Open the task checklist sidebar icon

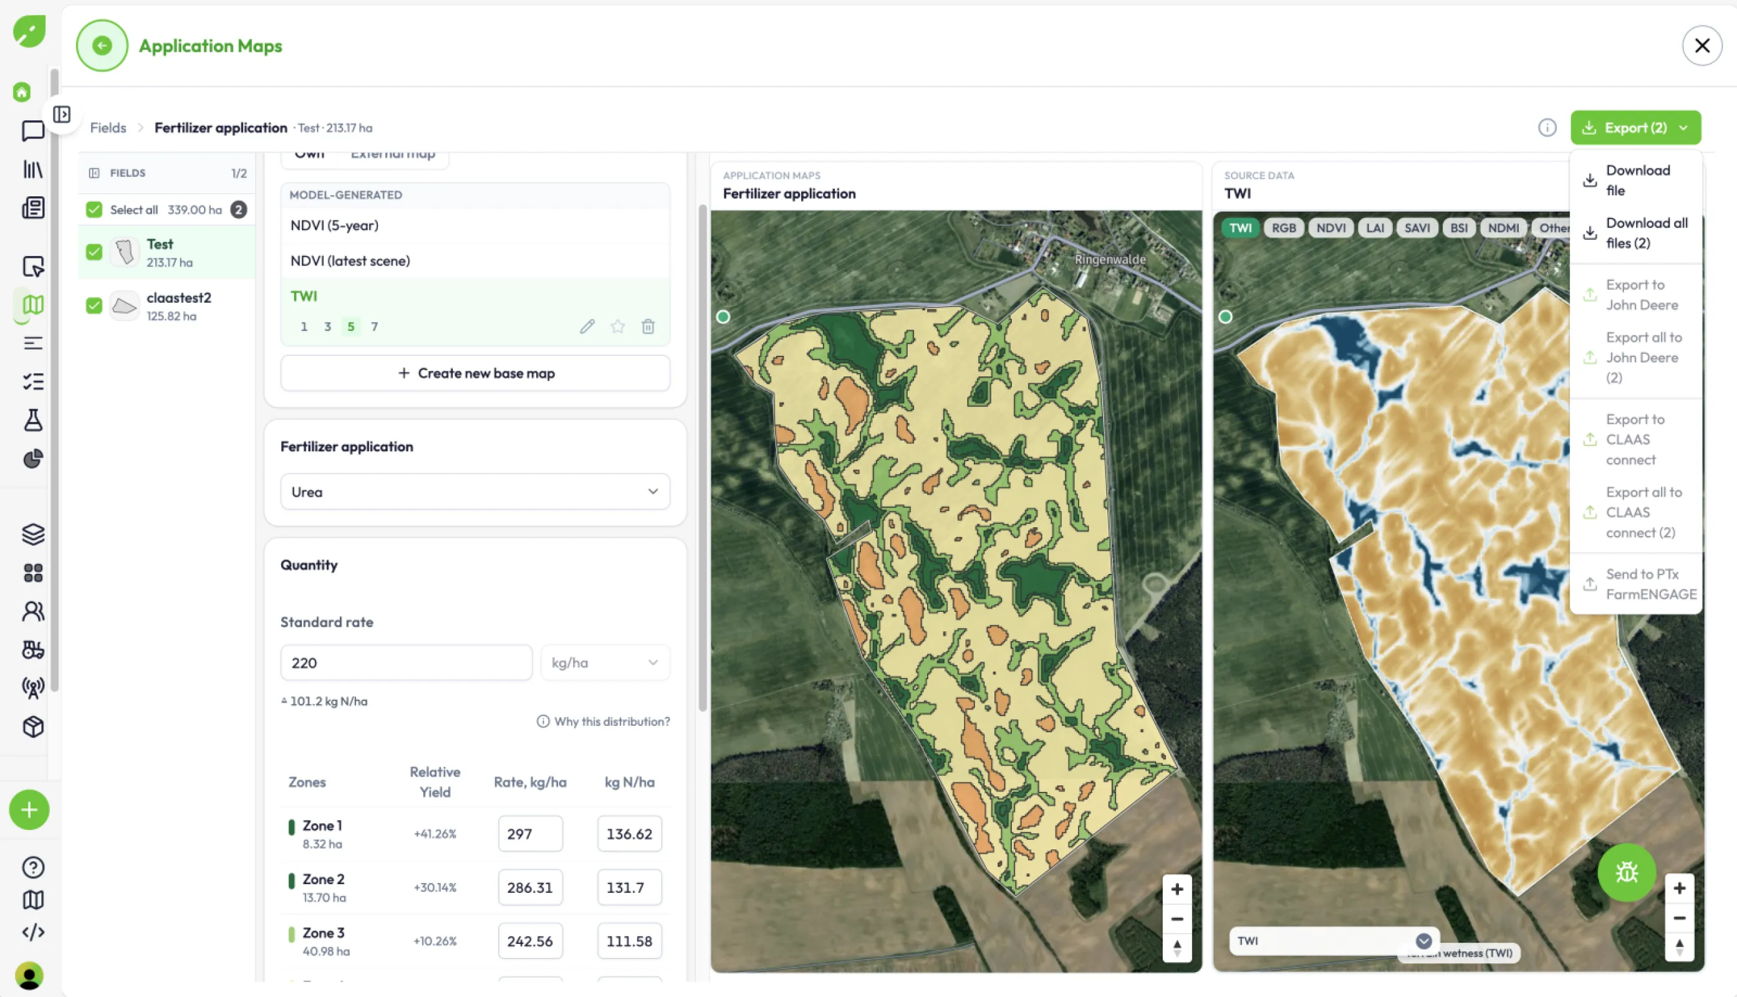(x=32, y=381)
